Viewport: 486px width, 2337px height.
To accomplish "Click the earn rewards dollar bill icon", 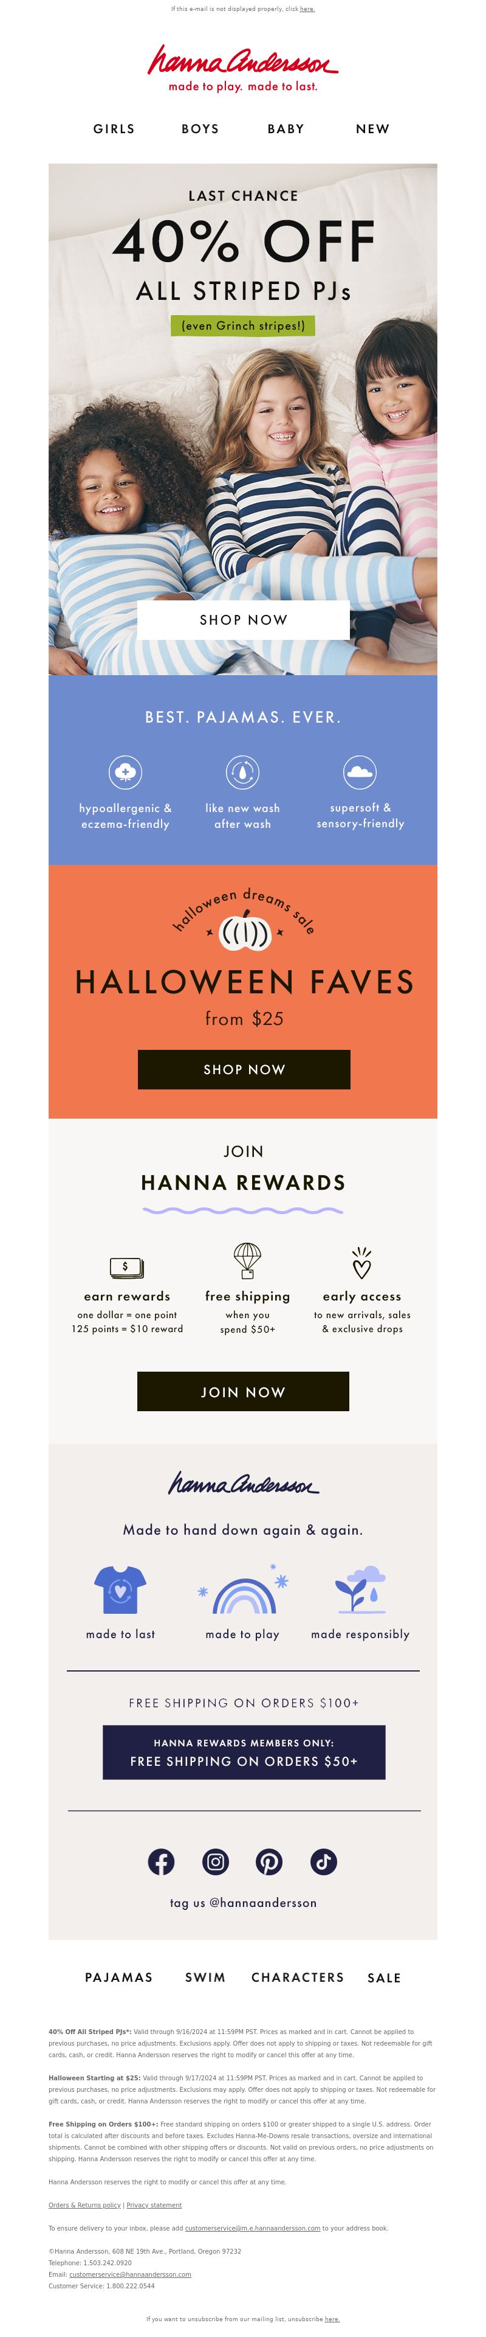I will 126,1266.
